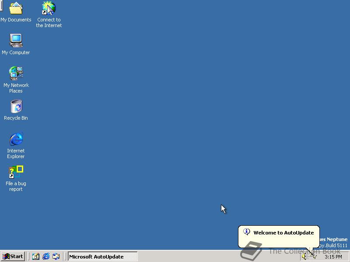Viewport: 350px width, 262px height.
Task: Open Outlook Express from the Quick Launch bar
Action: [56, 256]
